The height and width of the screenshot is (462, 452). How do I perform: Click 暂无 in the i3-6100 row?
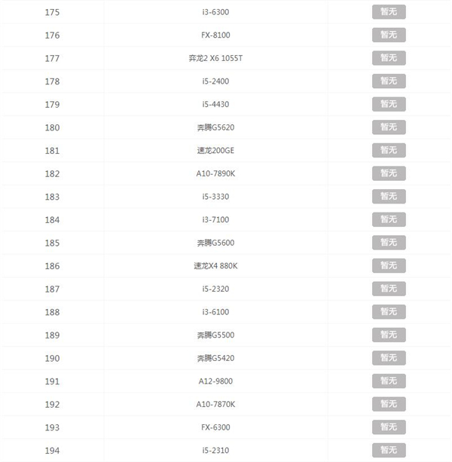[x=388, y=312]
